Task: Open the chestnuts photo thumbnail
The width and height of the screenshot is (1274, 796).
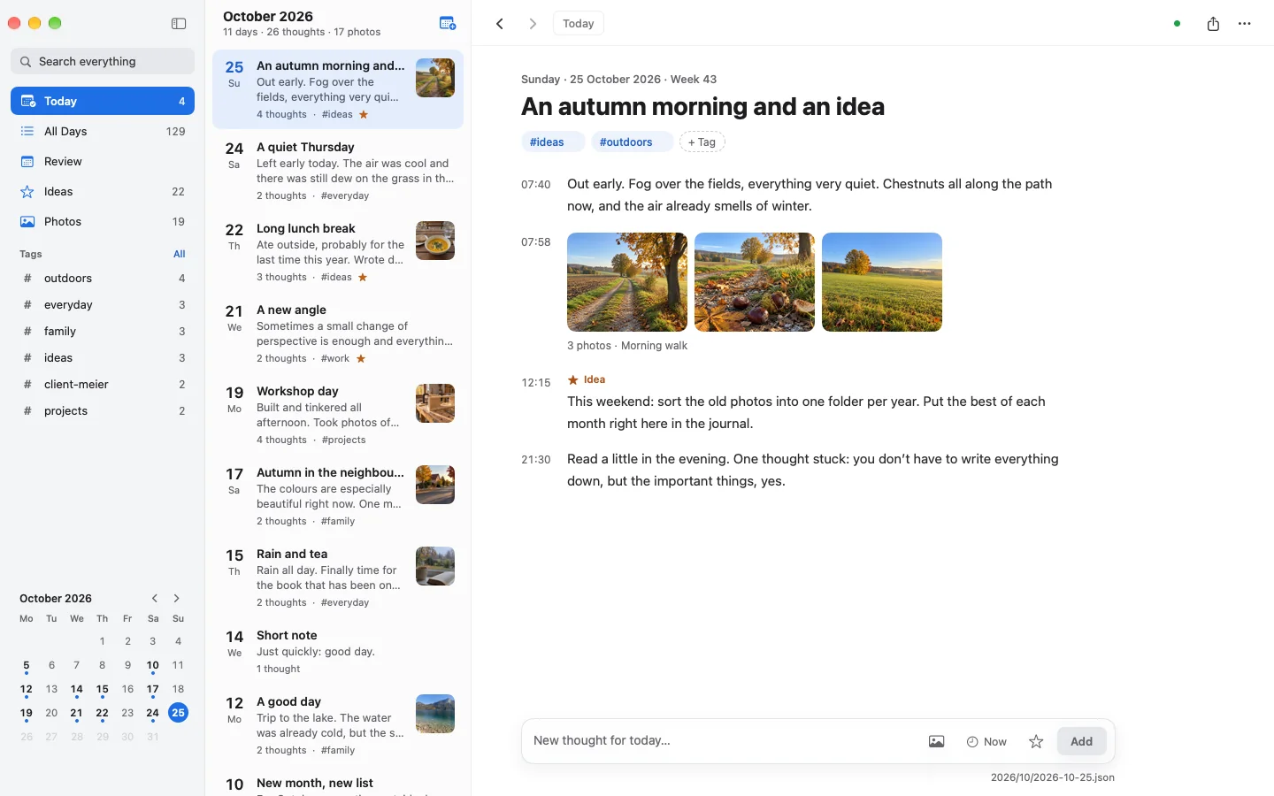Action: point(755,282)
